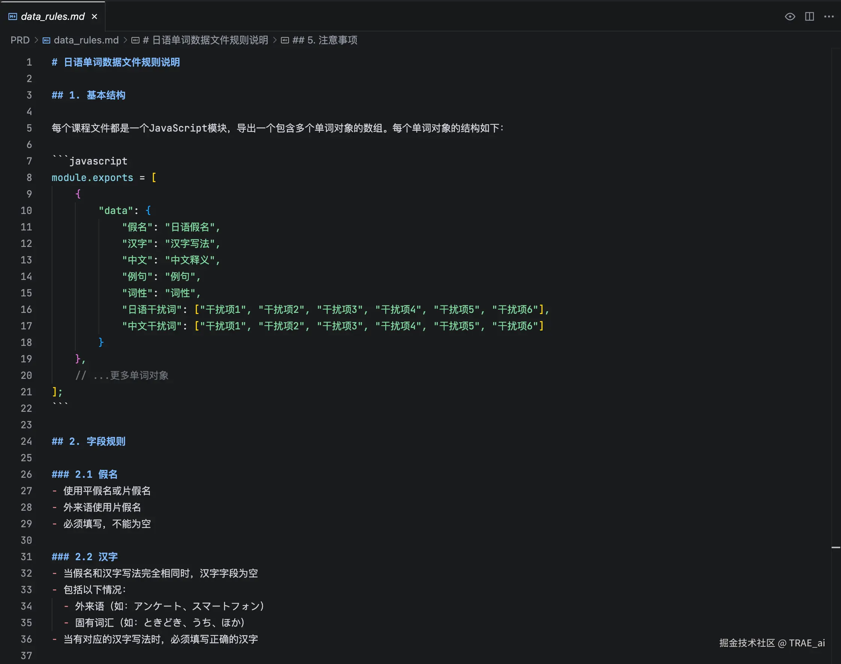Click line number 8 in the gutter

point(29,178)
